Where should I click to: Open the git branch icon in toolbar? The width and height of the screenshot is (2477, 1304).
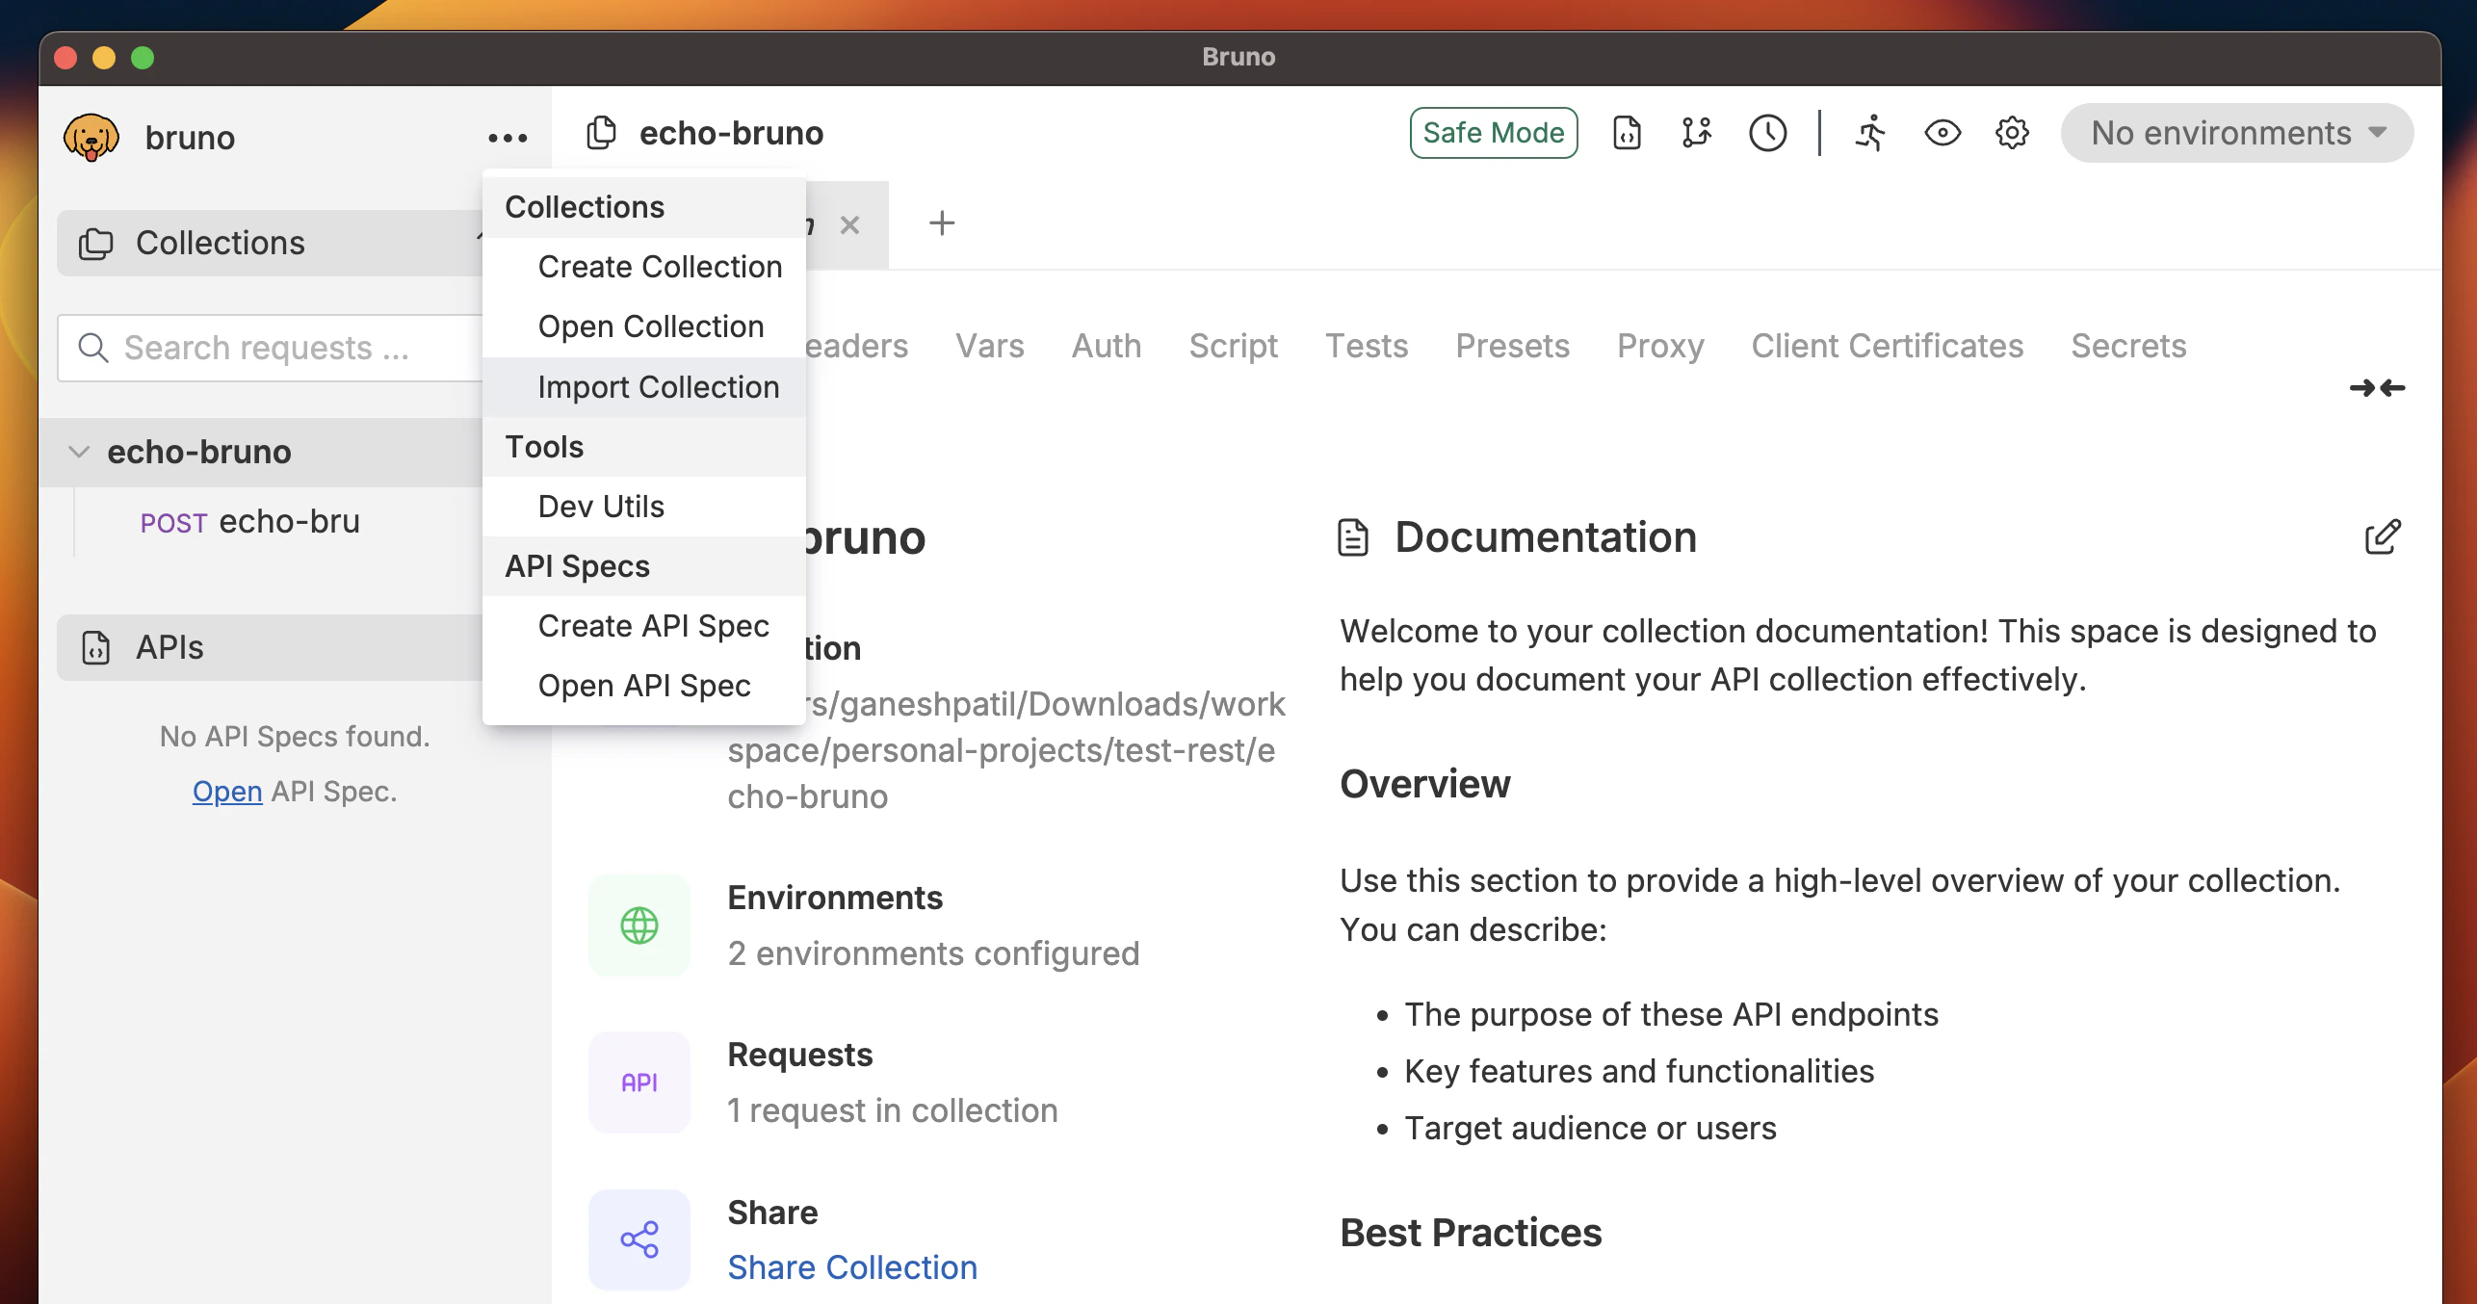1696,133
